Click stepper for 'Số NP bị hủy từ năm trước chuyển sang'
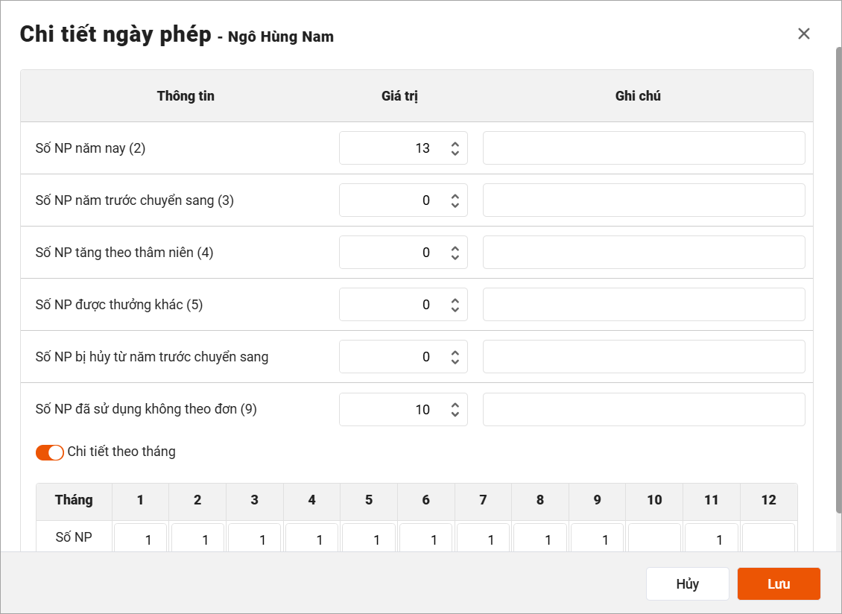 click(455, 357)
